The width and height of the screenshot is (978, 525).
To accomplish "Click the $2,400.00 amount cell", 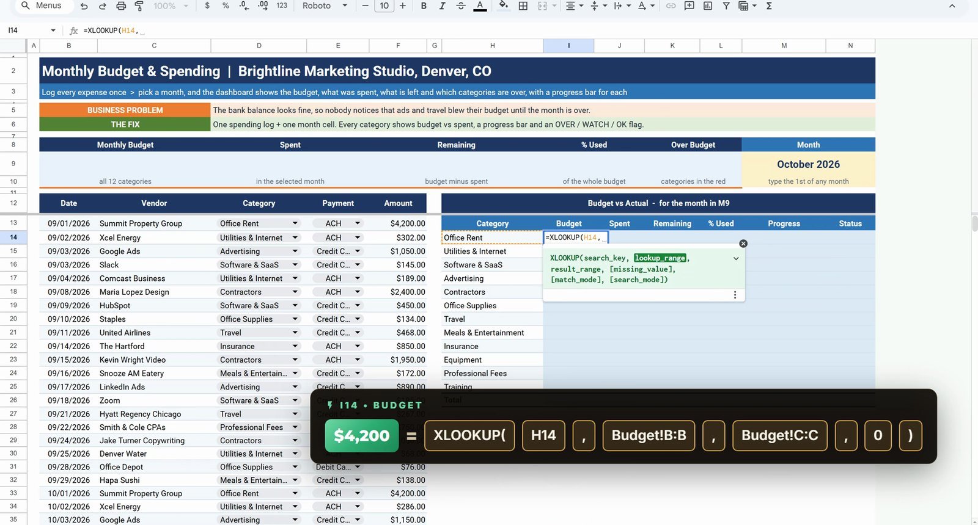I will point(398,292).
